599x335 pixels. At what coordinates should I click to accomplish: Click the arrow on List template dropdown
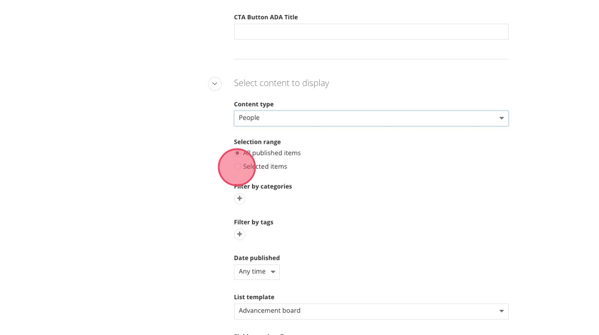point(501,311)
